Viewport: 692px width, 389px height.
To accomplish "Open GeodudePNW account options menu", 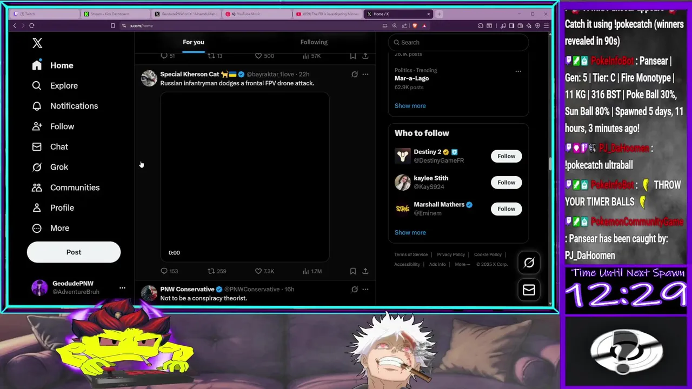I will click(x=122, y=287).
